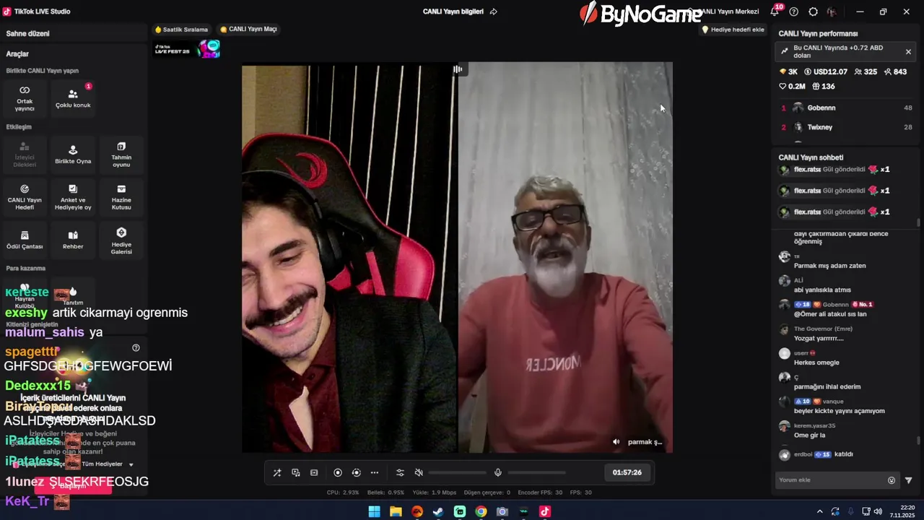Dismiss the +0.72 ABD doları notice
The width and height of the screenshot is (924, 520).
pos(908,51)
